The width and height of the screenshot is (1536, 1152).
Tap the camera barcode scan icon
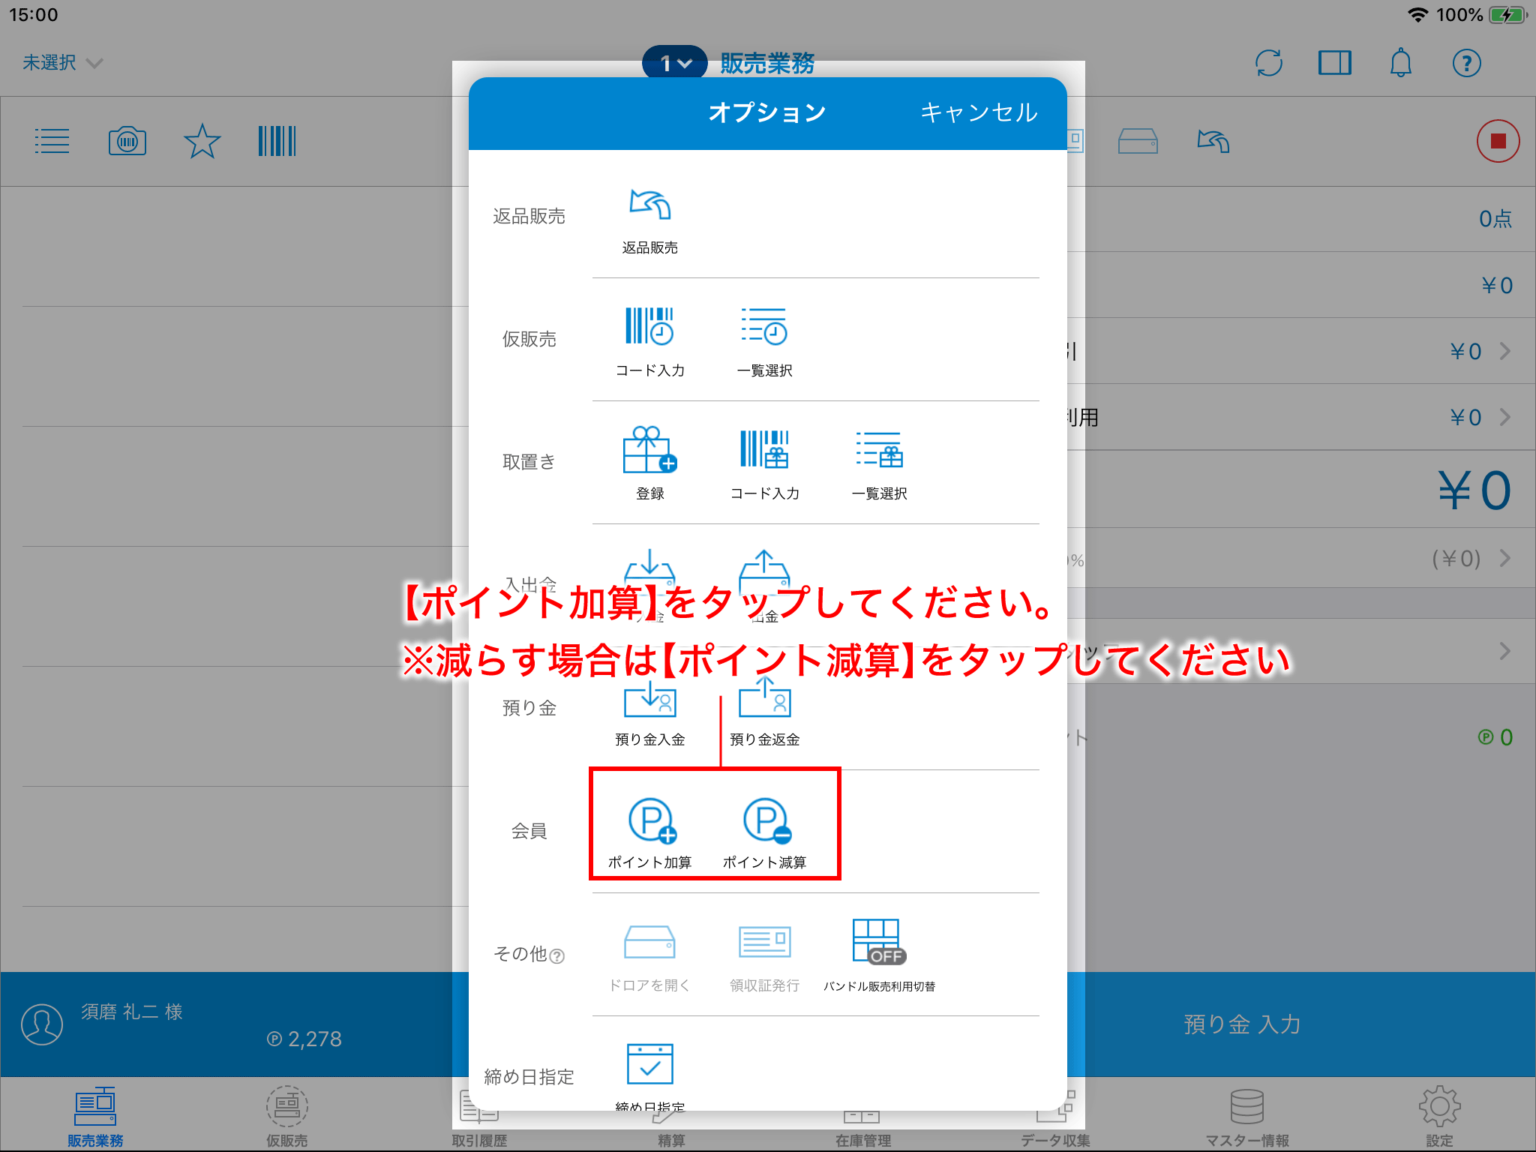click(127, 141)
